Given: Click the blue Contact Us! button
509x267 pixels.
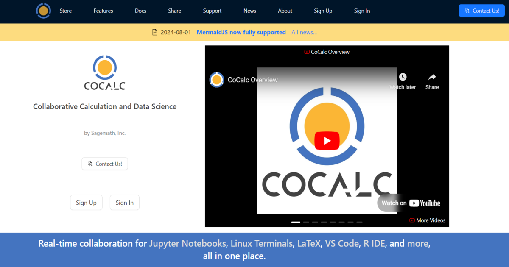Looking at the screenshot, I should click(481, 10).
